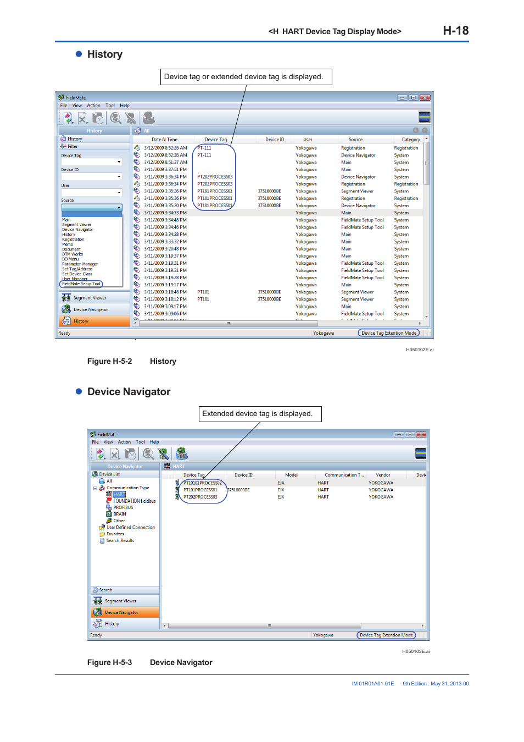Viewport: 524px width, 742px height.
Task: Click the green device registry icon in Device Navigator toolbar
Action: (182, 453)
